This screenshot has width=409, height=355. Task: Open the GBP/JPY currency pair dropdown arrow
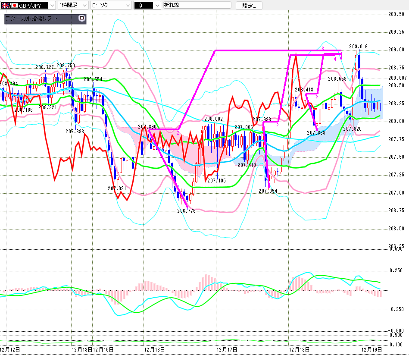coord(52,5)
